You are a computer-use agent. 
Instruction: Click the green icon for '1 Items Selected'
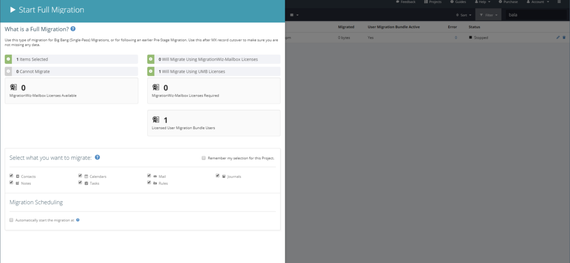(x=8, y=59)
